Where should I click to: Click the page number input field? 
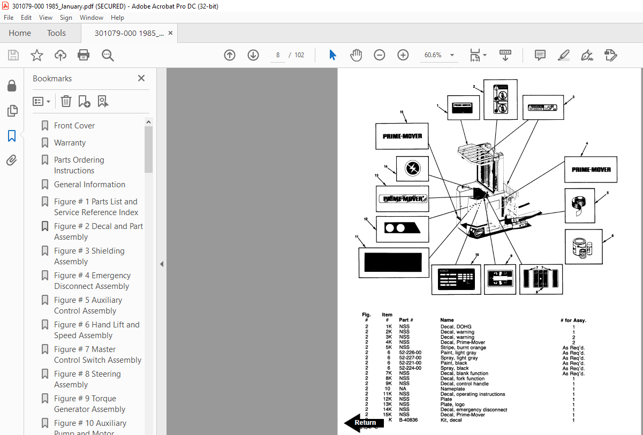pyautogui.click(x=277, y=55)
